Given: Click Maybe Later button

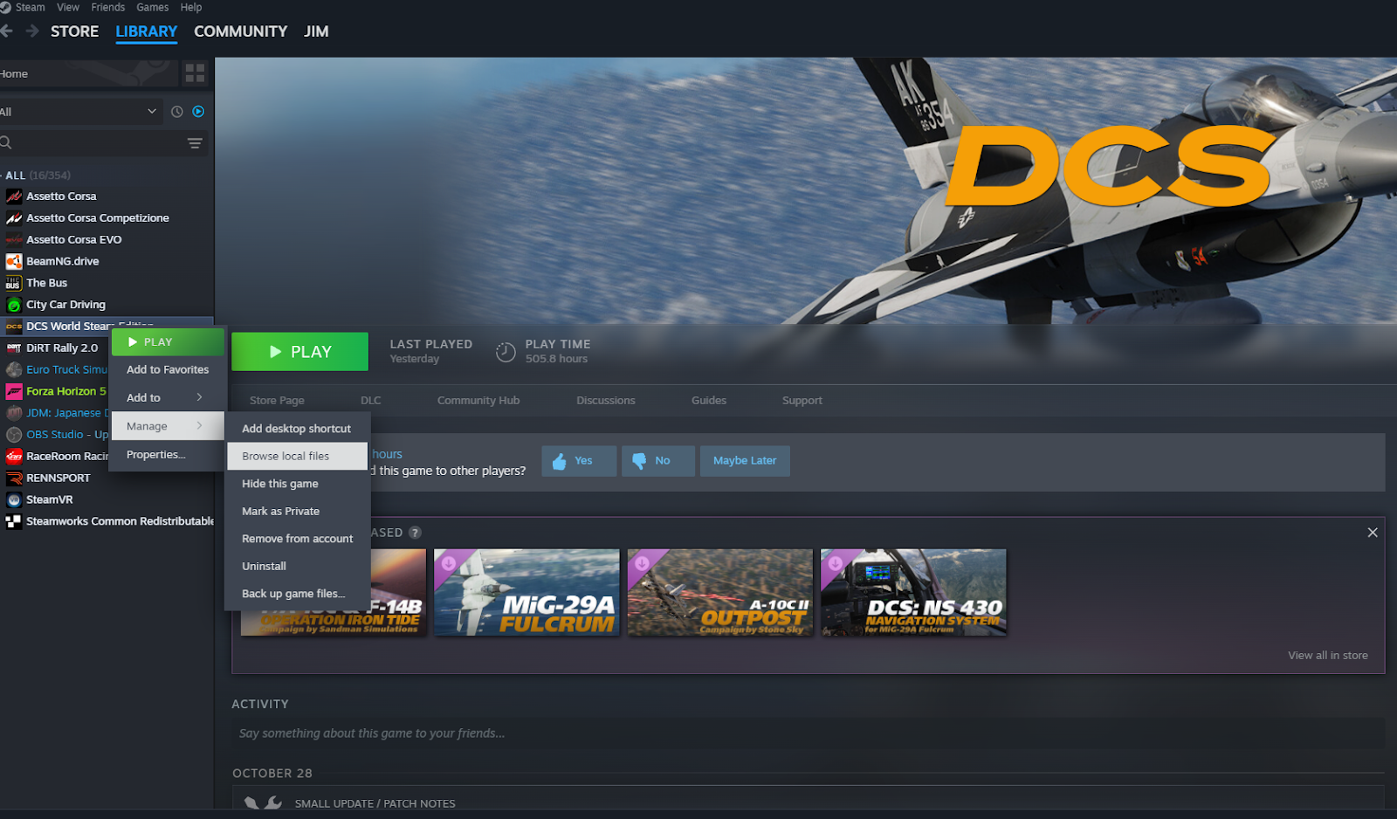Looking at the screenshot, I should tap(745, 461).
